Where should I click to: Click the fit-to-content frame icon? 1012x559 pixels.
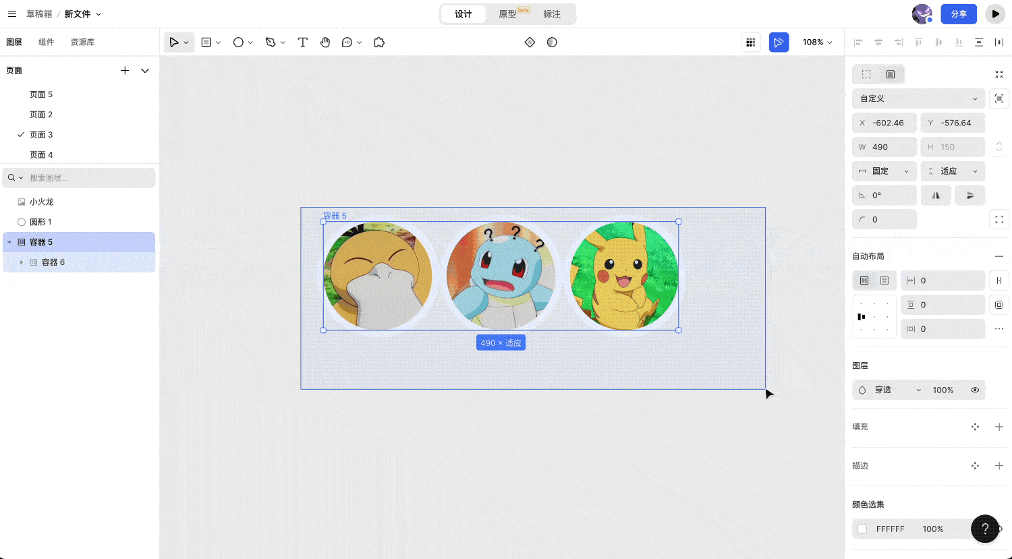point(999,98)
